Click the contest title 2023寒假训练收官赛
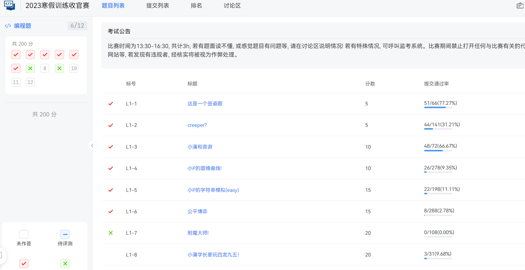Image resolution: width=525 pixels, height=270 pixels. (57, 6)
